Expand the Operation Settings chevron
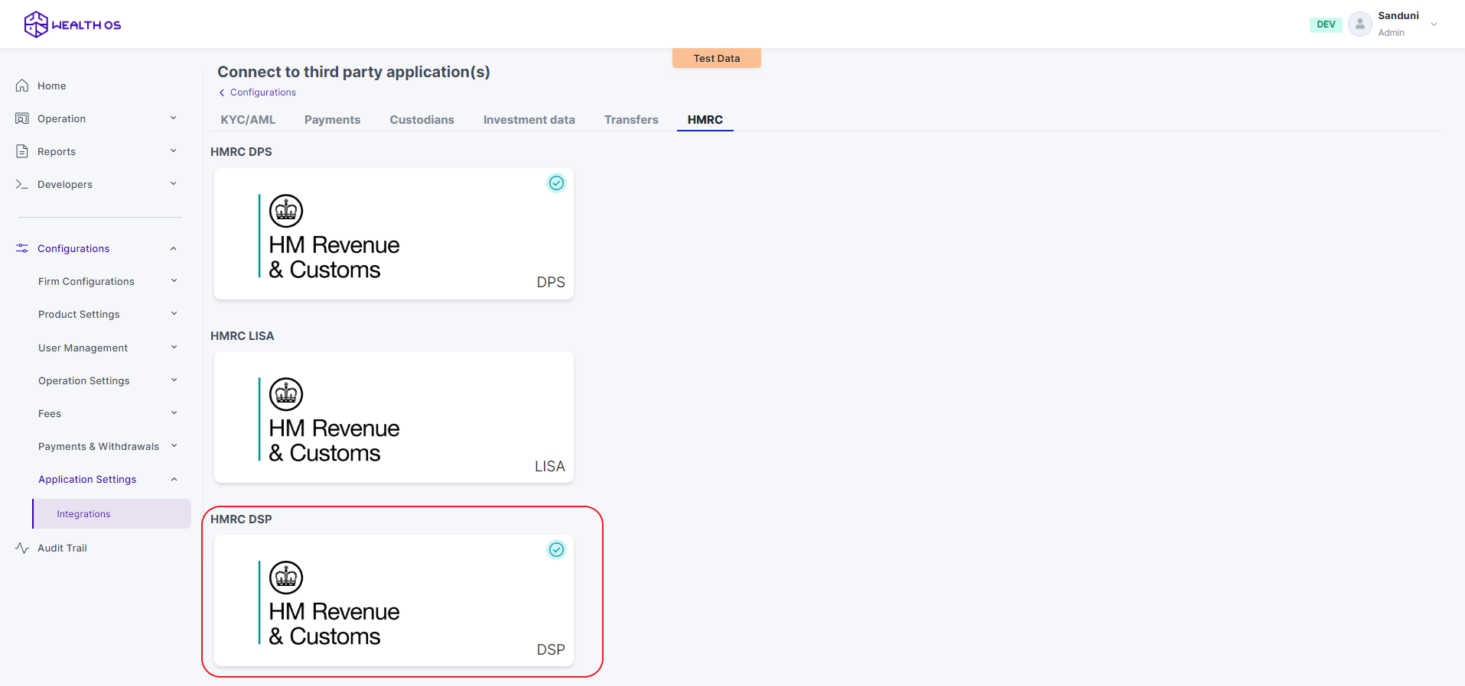The image size is (1465, 686). [174, 380]
